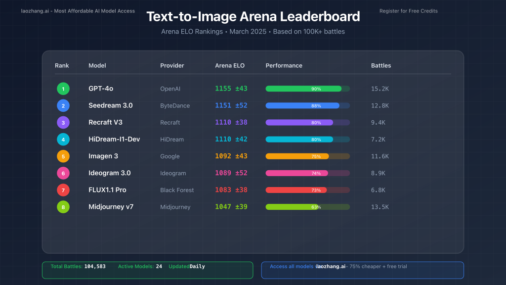Click the 1047 ±39 ELO score

pos(231,207)
